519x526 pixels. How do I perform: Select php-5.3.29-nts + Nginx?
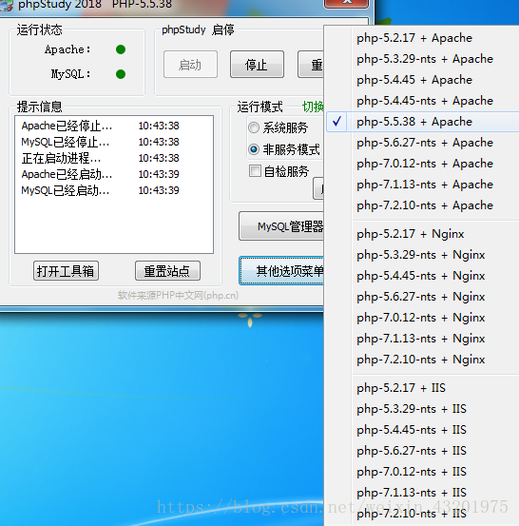coord(422,255)
